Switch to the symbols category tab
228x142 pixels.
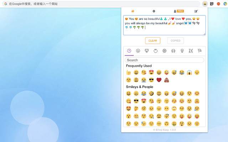click(191, 51)
